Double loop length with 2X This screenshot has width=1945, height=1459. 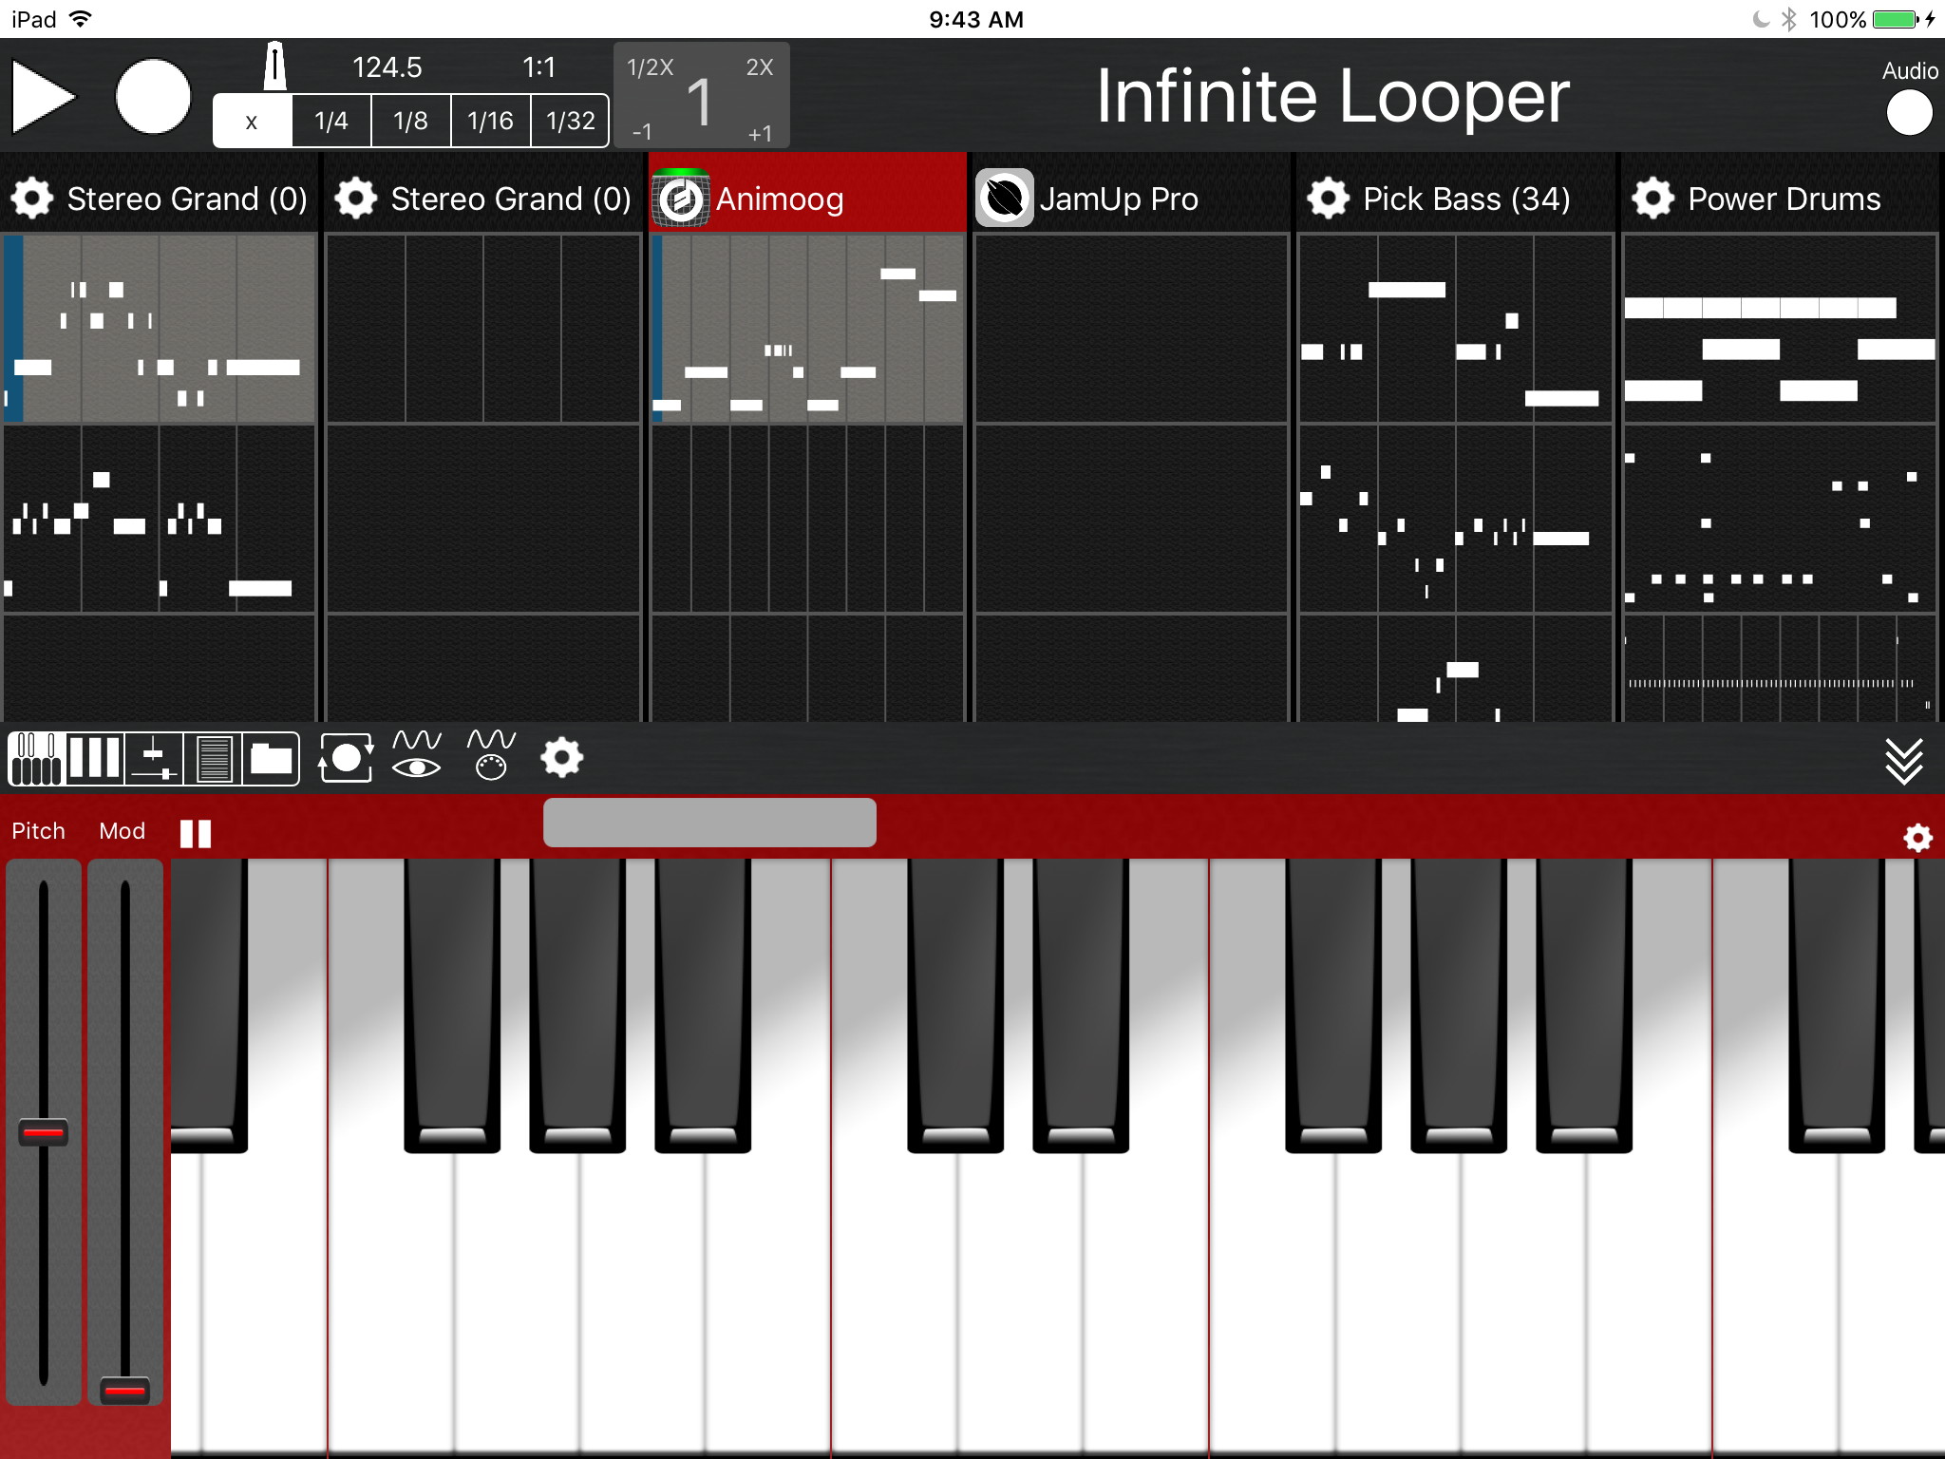tap(760, 67)
